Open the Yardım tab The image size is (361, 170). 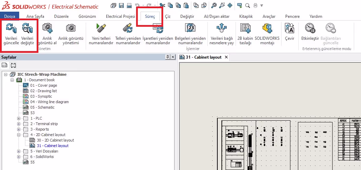pyautogui.click(x=316, y=16)
